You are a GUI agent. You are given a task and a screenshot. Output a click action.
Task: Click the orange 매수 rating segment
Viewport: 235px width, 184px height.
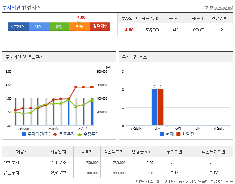[79, 26]
